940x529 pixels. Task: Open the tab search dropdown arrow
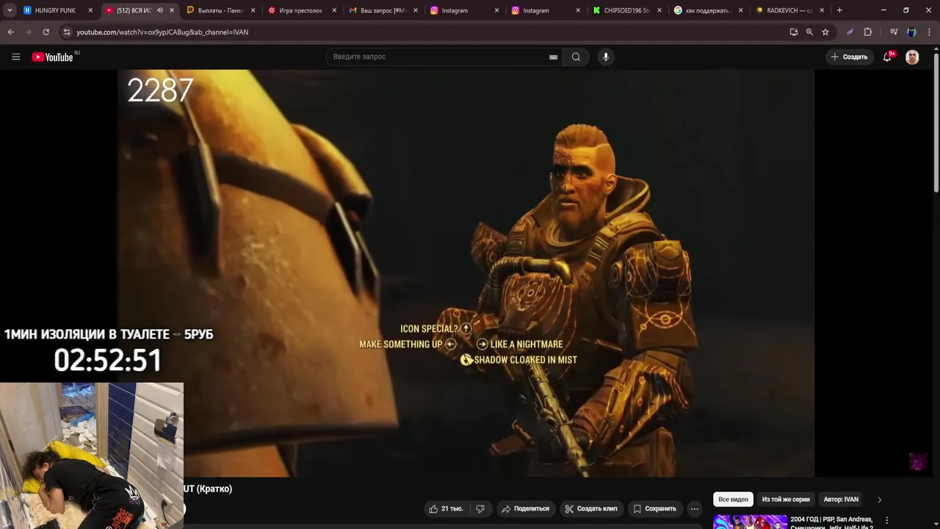tap(10, 10)
